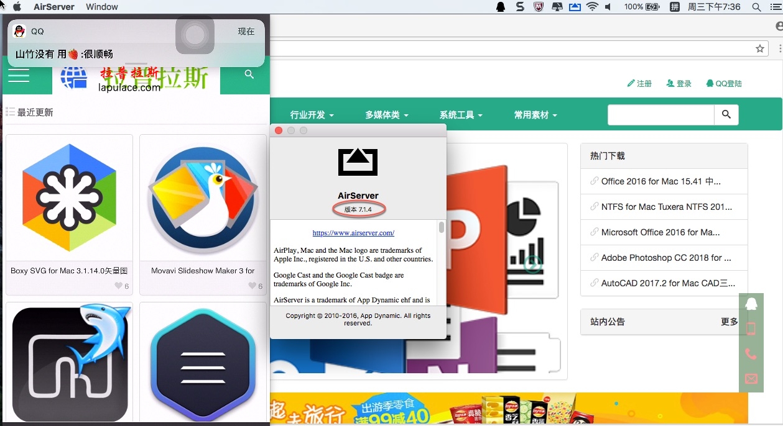
Task: Click the 热门下载 panel heading
Action: (608, 156)
